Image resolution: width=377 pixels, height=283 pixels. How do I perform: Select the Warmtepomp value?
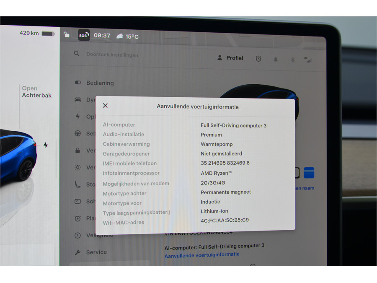(x=217, y=144)
